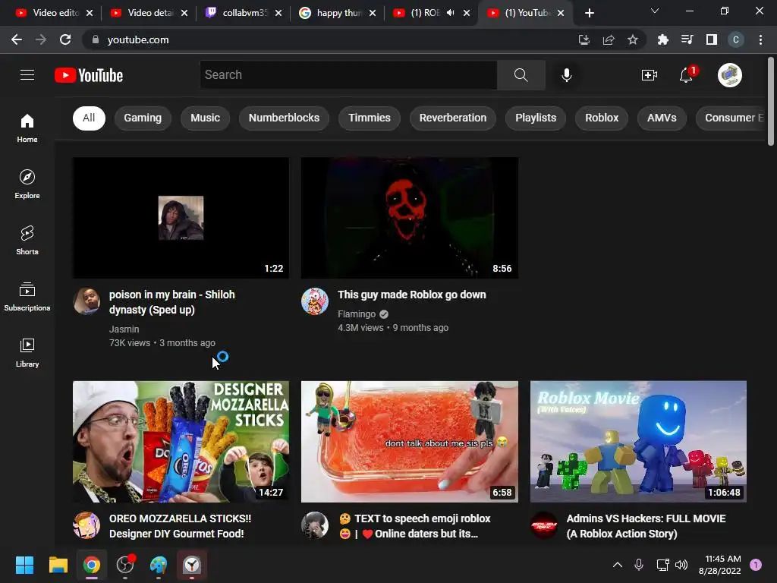The height and width of the screenshot is (583, 777).
Task: Open Admins VS Hackers: FULL MOVIE title
Action: coord(646,526)
